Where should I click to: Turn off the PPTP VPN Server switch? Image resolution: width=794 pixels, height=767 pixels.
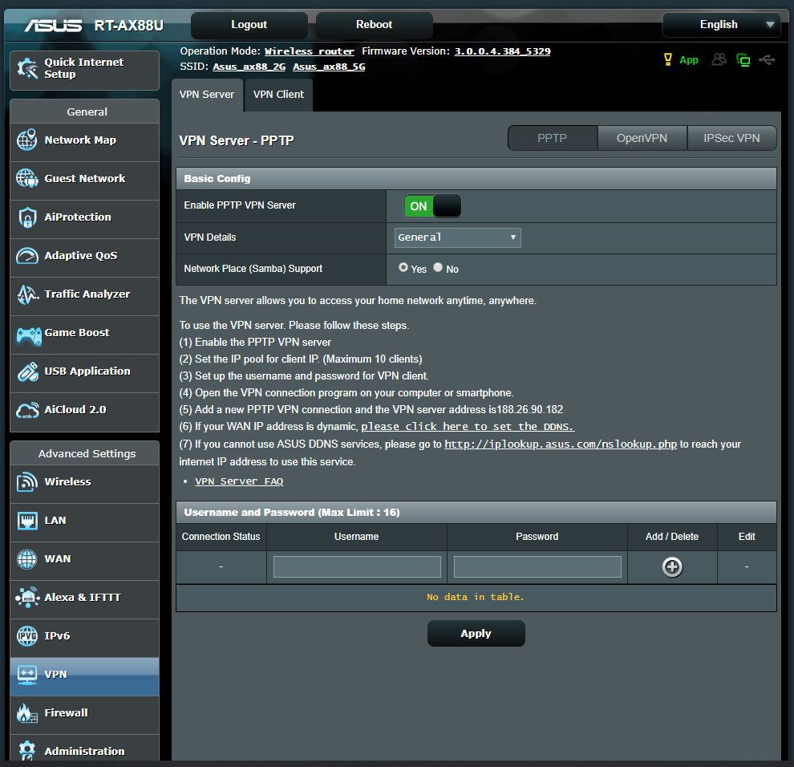click(432, 206)
